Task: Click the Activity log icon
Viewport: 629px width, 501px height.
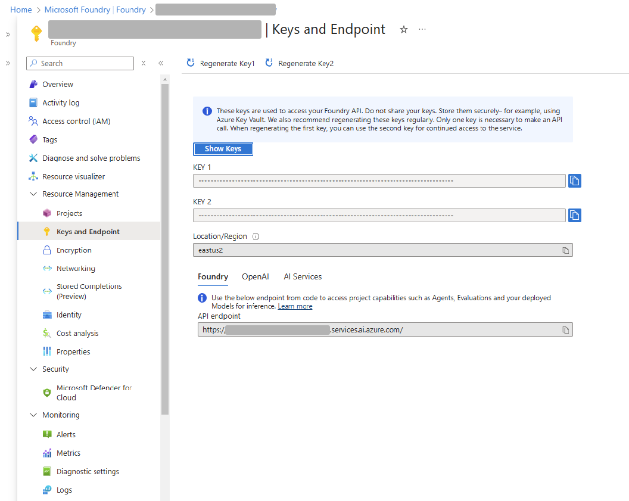Action: coord(33,102)
